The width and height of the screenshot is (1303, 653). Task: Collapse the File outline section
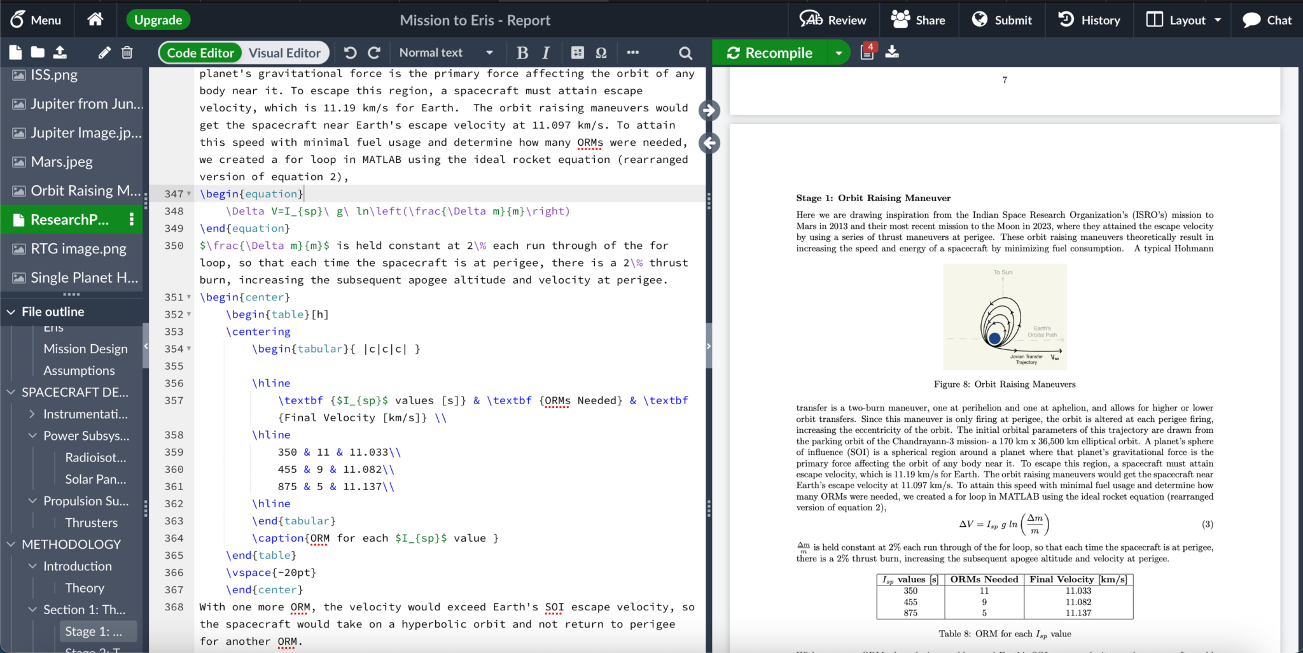10,311
